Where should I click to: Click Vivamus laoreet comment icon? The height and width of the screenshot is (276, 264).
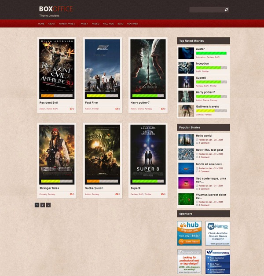[197, 205]
